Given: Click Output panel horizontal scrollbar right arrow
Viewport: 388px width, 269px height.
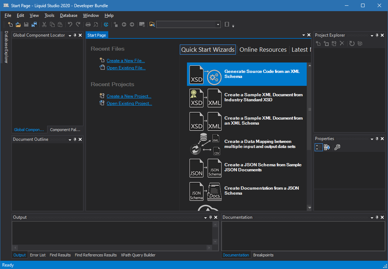Looking at the screenshot, I should pyautogui.click(x=209, y=247).
